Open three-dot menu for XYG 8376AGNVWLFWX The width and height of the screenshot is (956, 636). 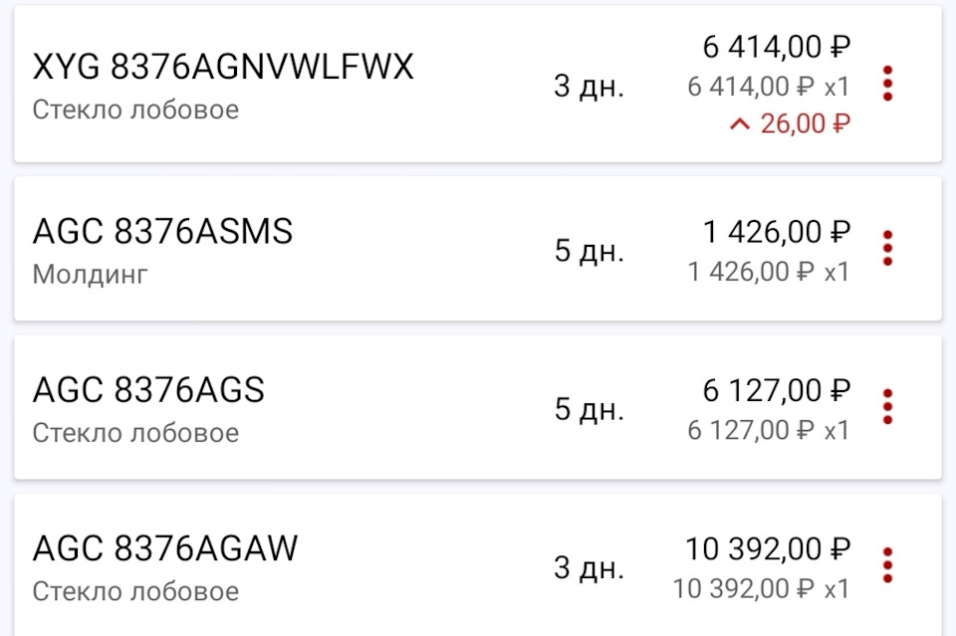[x=887, y=84]
